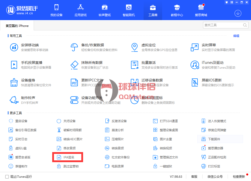Viewport: 251px width, 181px height.
Task: Open the 制作铃声 bell icon
Action: [x=14, y=100]
